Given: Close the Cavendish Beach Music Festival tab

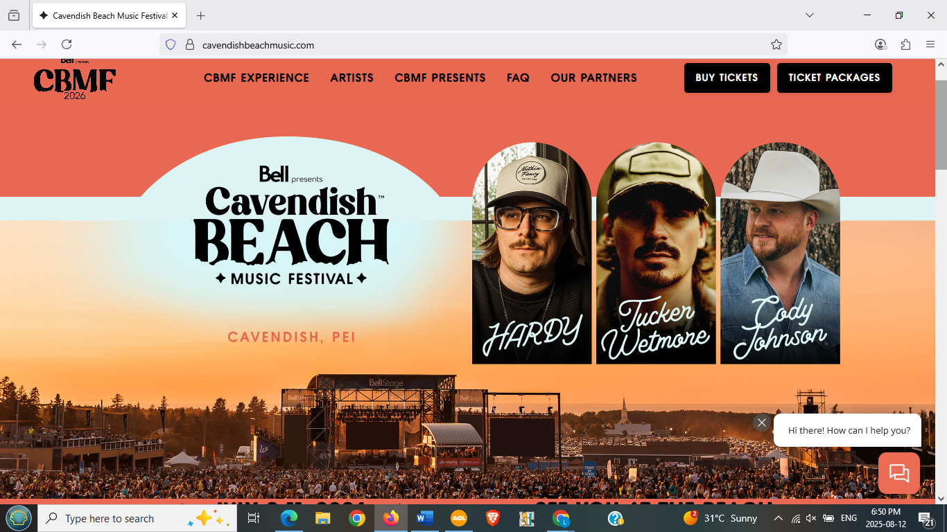Looking at the screenshot, I should pyautogui.click(x=175, y=15).
